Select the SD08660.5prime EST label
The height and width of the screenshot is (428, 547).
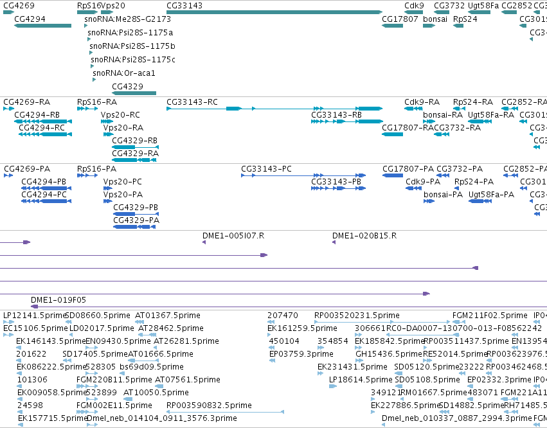[x=98, y=316]
